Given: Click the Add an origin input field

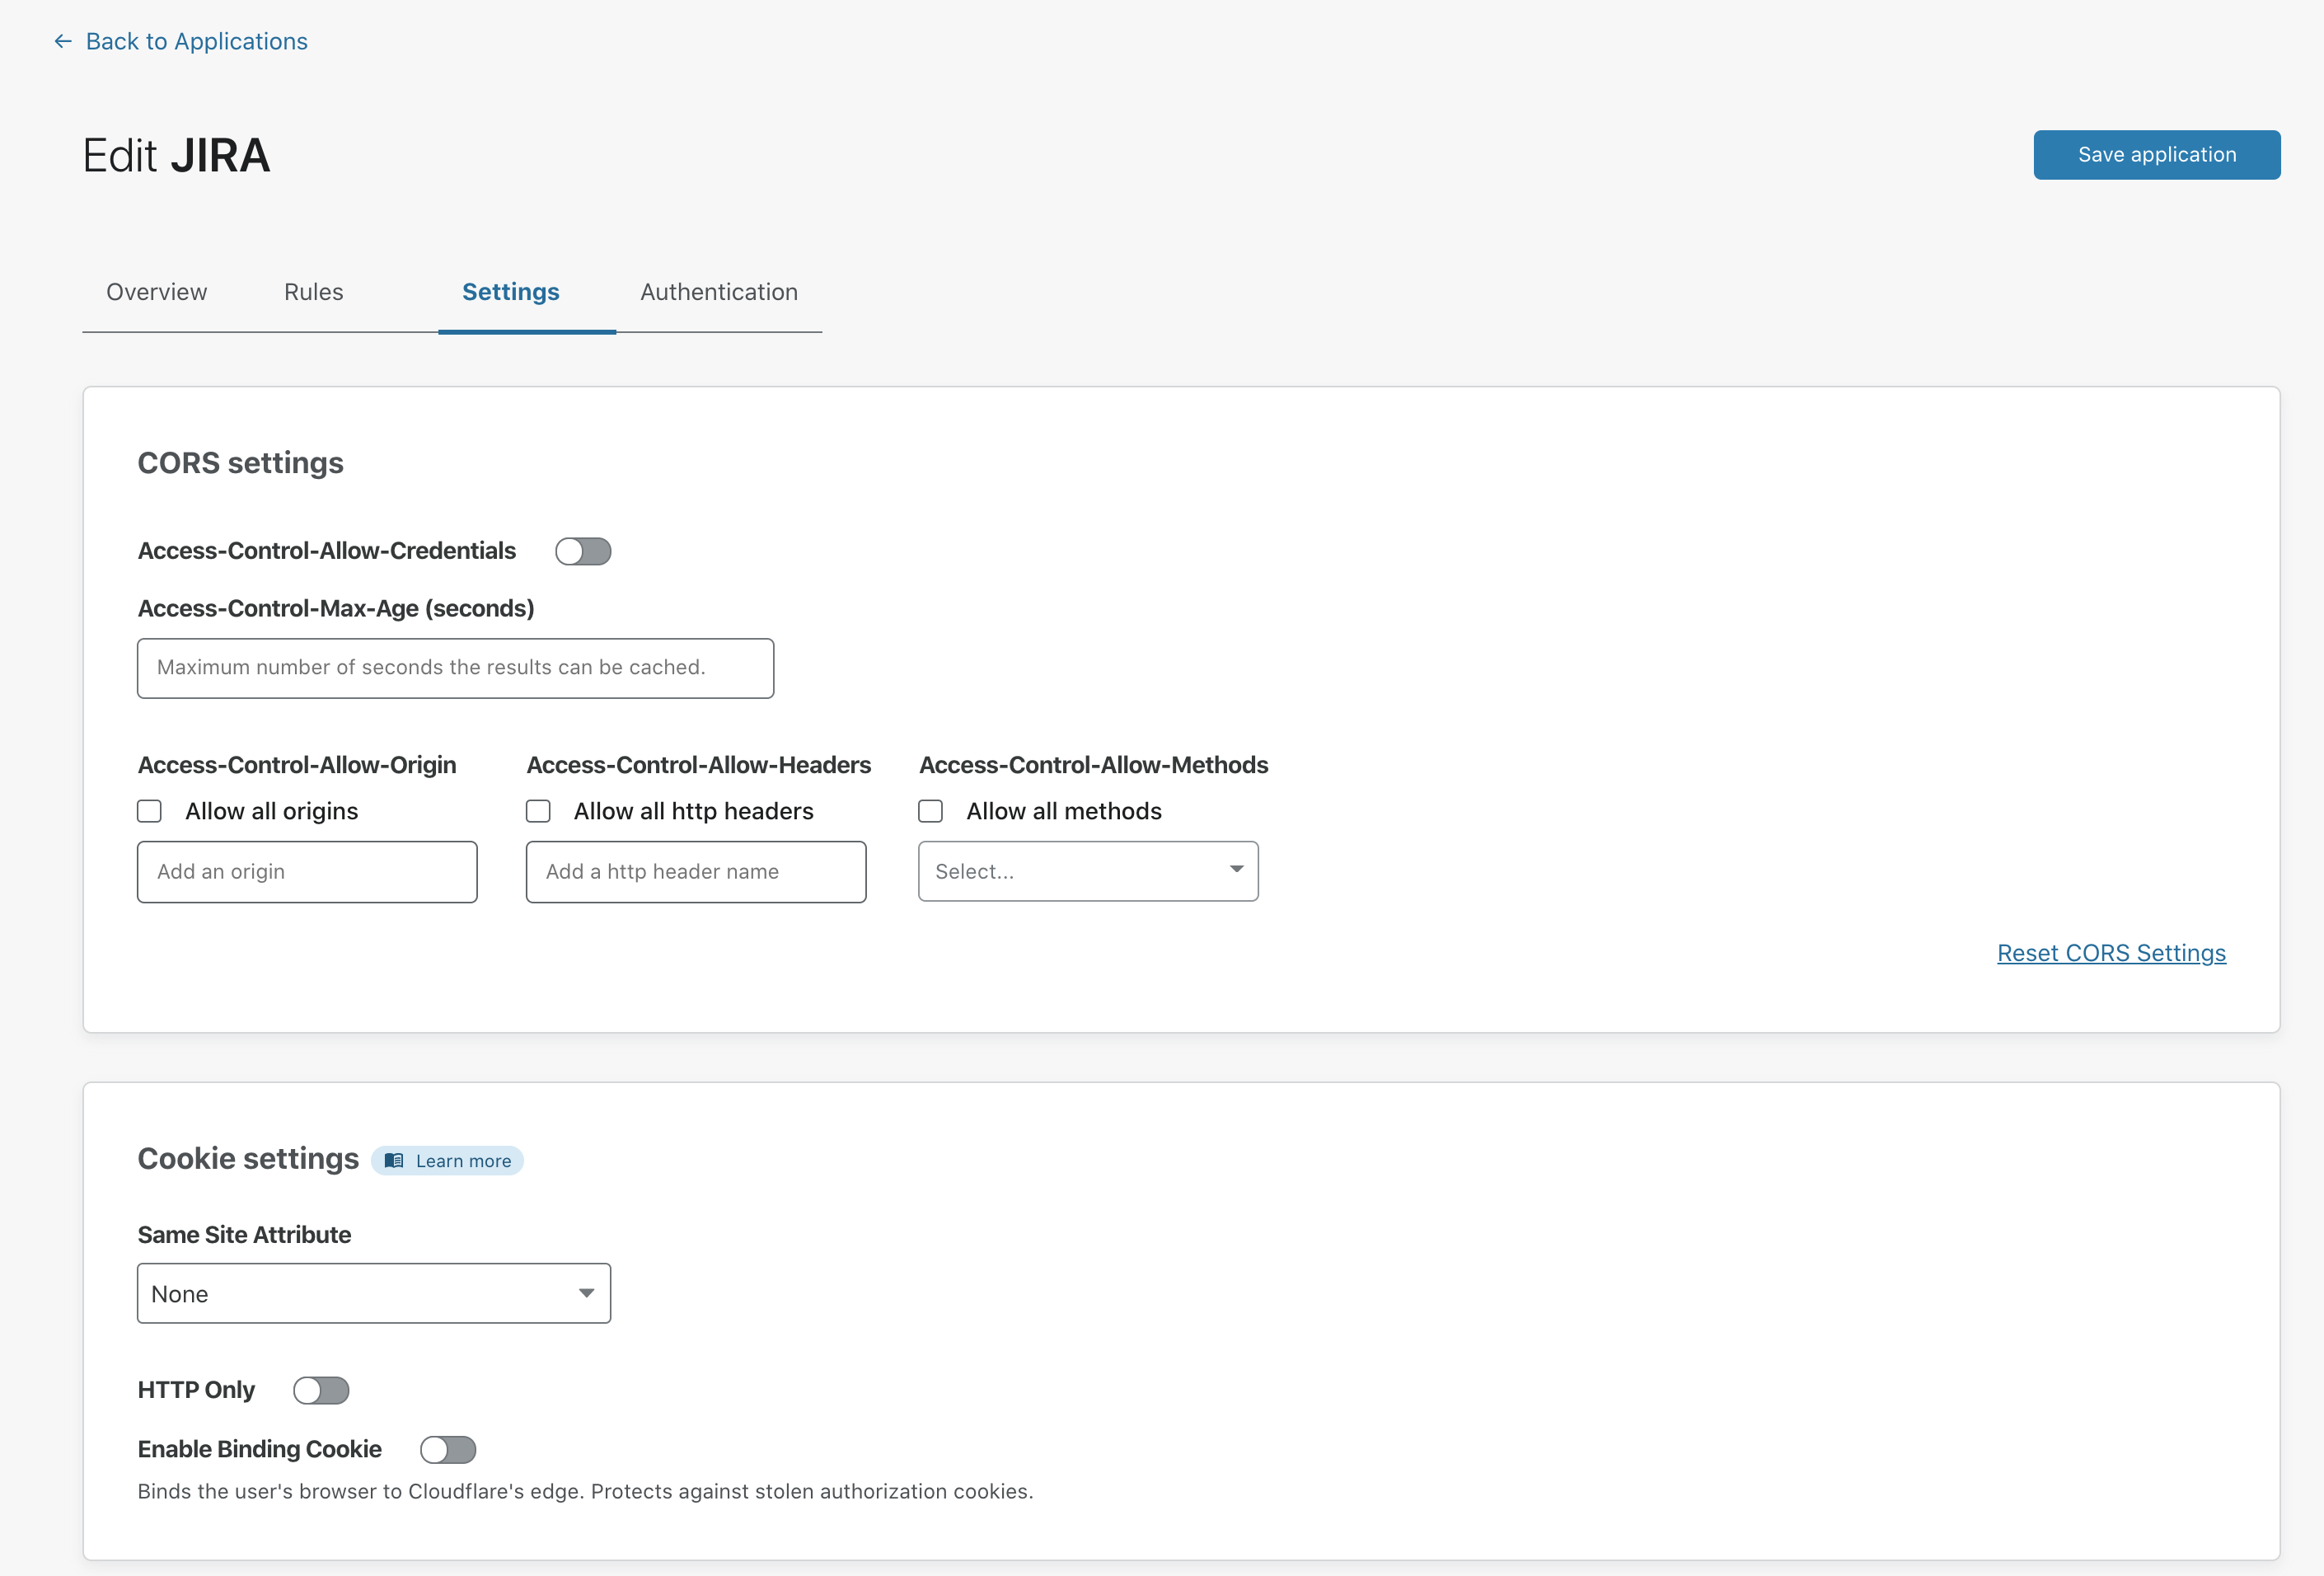Looking at the screenshot, I should [306, 870].
